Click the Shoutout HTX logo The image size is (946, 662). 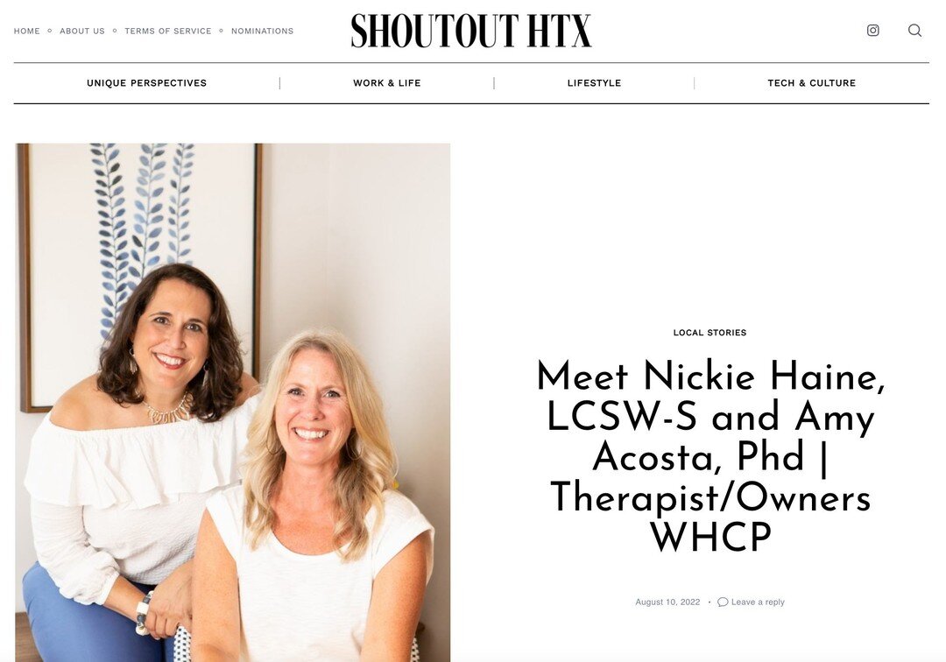pyautogui.click(x=471, y=31)
